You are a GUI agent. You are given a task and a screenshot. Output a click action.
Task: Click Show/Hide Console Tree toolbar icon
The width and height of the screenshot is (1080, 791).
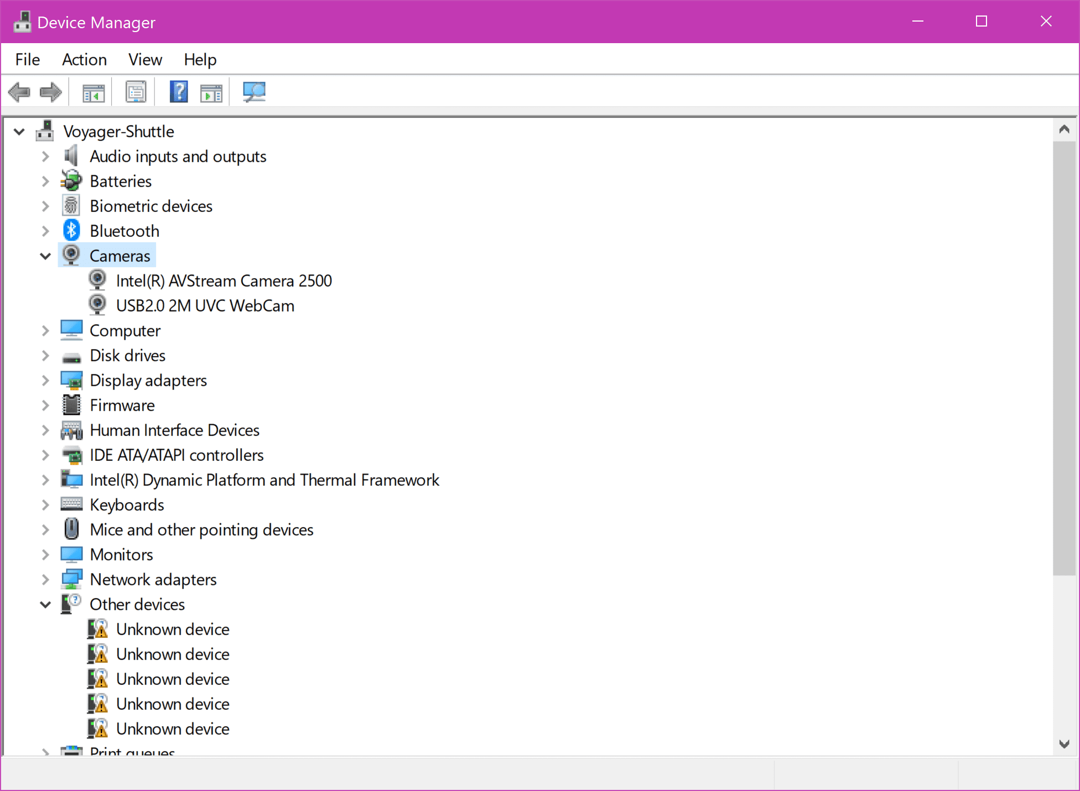(x=94, y=92)
